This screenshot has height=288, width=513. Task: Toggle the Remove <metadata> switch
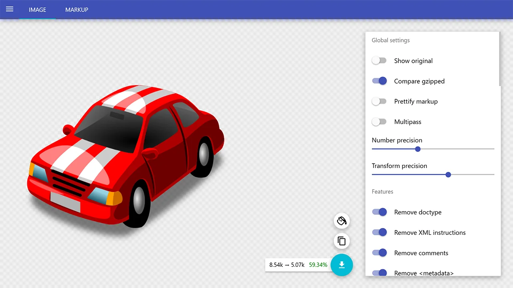coord(379,273)
